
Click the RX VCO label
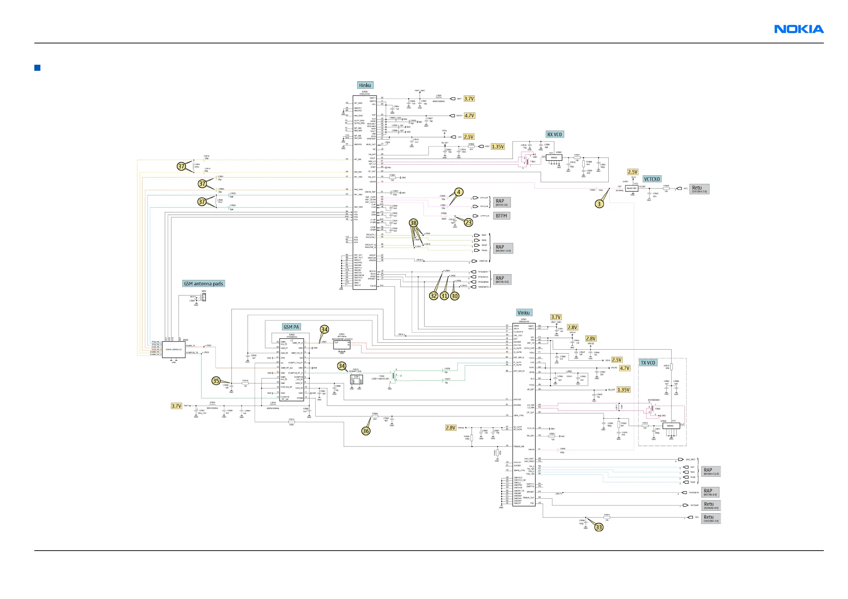pyautogui.click(x=555, y=134)
